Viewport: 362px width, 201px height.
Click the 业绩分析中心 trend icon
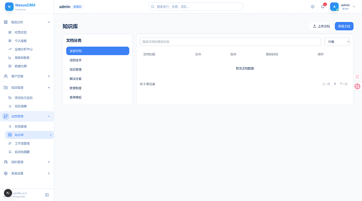(9, 49)
